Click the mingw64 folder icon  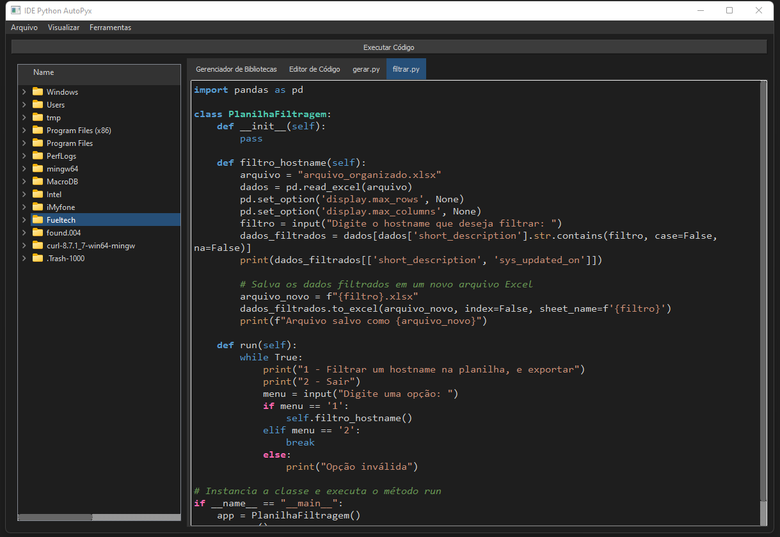click(38, 168)
